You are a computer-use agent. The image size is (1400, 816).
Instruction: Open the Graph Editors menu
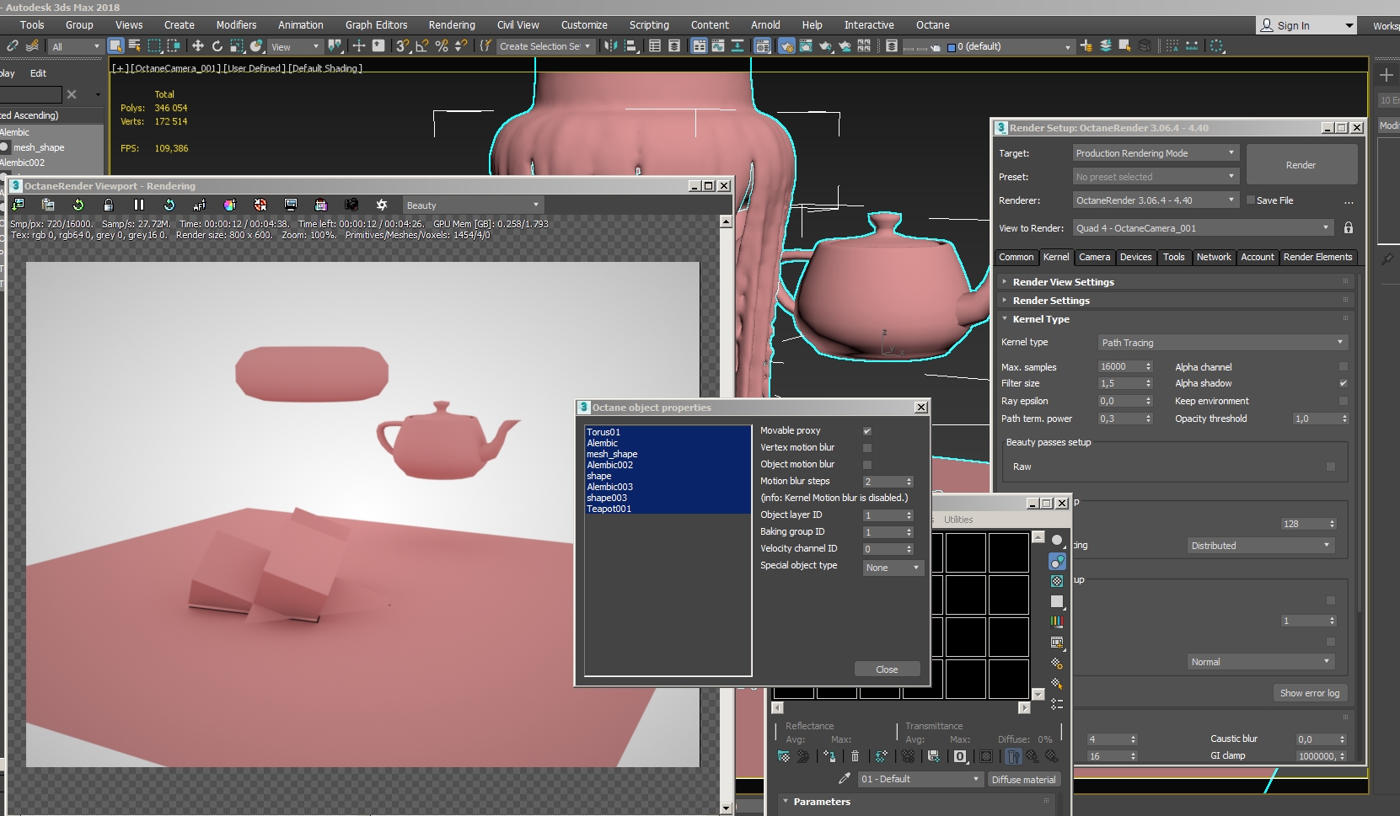point(376,25)
